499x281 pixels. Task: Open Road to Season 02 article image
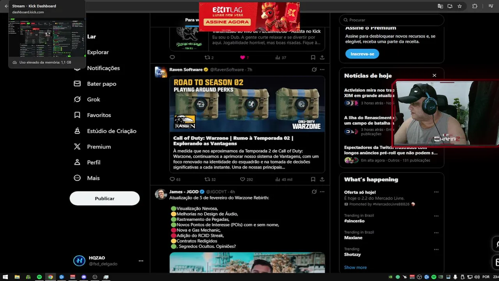tap(247, 104)
